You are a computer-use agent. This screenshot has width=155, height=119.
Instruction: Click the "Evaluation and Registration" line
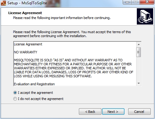(34, 84)
